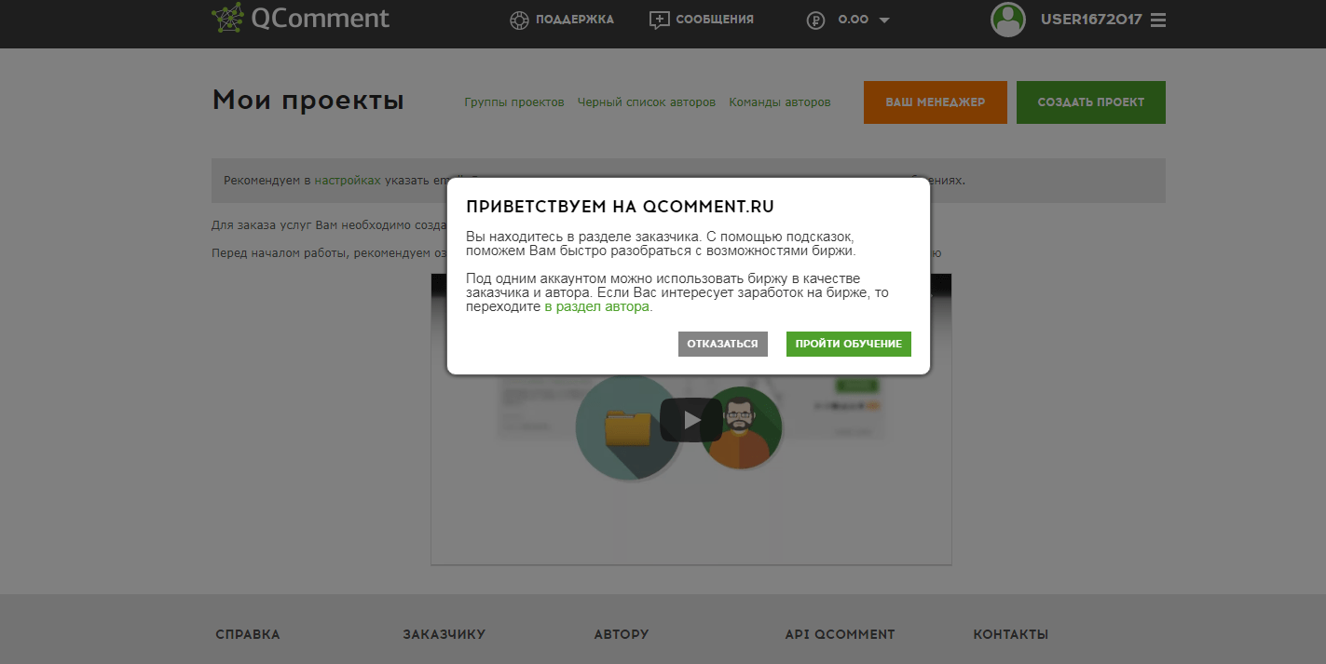Click footer КОНТАКТЫ heading
Image resolution: width=1326 pixels, height=664 pixels.
1011,634
